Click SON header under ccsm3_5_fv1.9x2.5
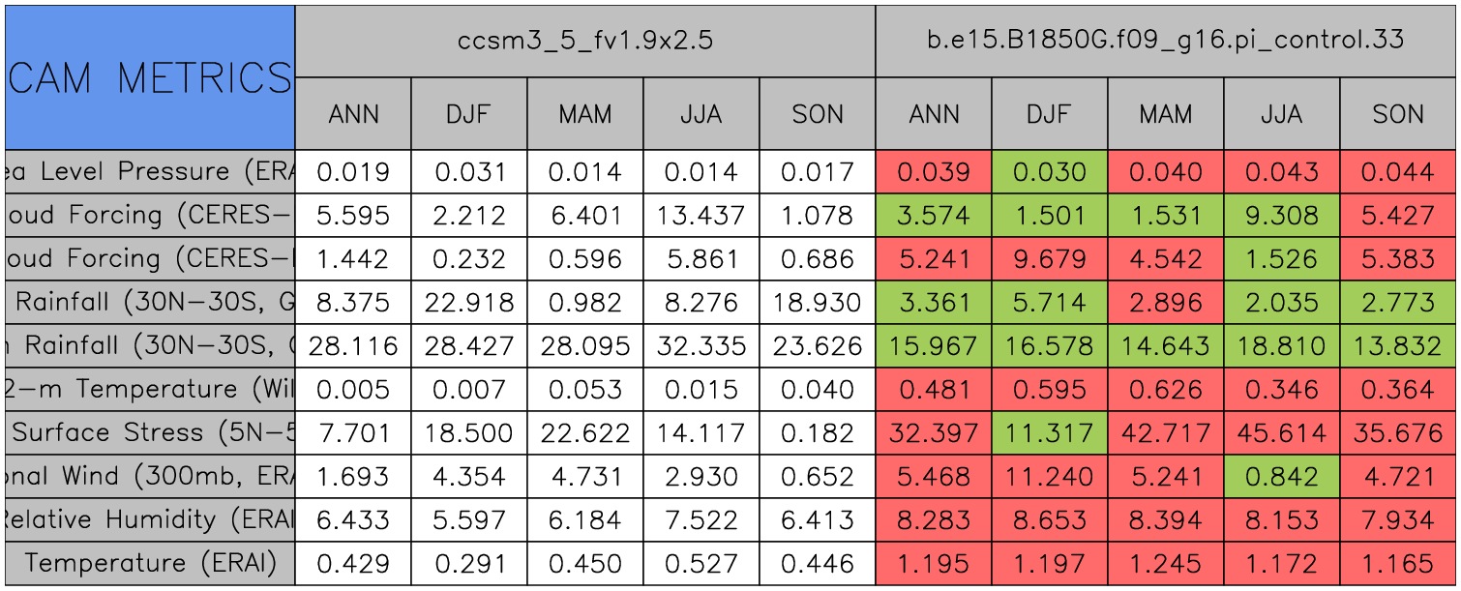1461x591 pixels. pyautogui.click(x=818, y=114)
